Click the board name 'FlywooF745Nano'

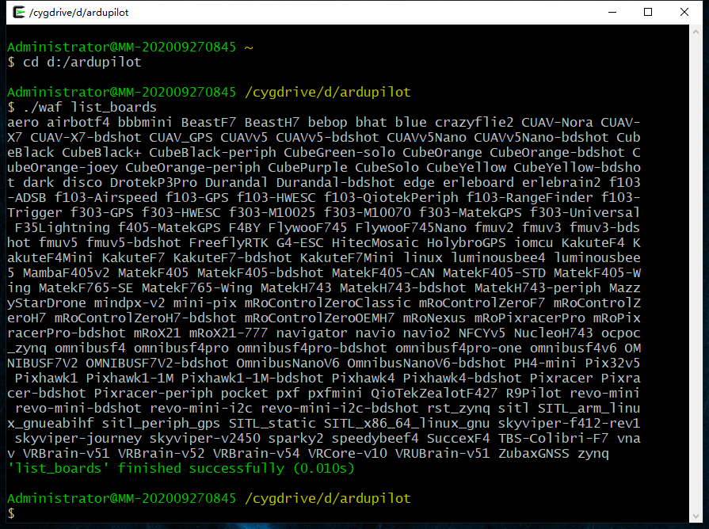tap(410, 227)
